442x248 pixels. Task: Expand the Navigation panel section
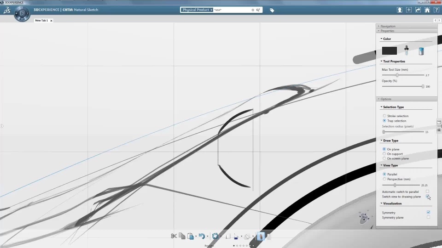(x=407, y=26)
